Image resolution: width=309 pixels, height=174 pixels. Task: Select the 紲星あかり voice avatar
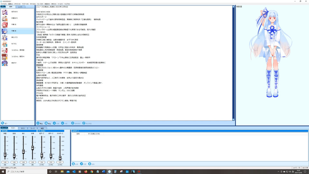coord(5,18)
